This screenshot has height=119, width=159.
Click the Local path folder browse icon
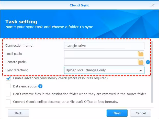[x=141, y=54]
